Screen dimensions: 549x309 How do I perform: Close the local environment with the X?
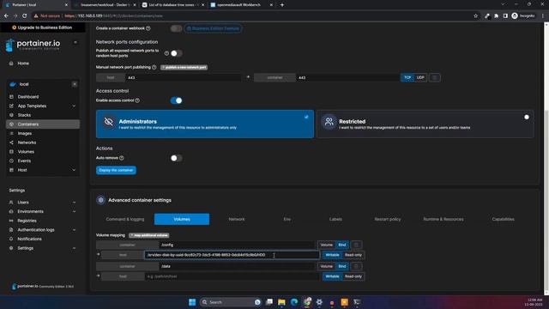click(75, 84)
